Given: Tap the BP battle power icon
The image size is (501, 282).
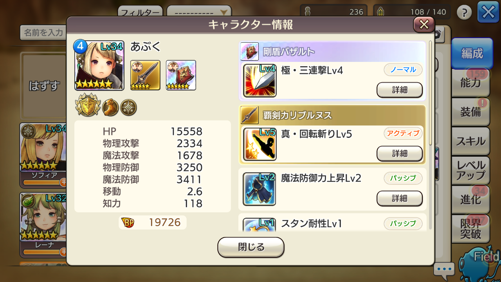Looking at the screenshot, I should click(128, 223).
